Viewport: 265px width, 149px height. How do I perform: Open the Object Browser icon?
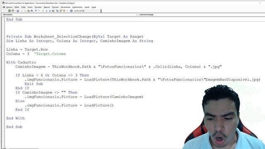(64, 11)
